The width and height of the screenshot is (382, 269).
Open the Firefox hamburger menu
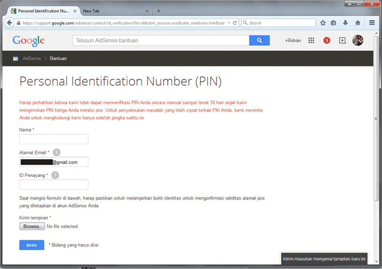372,23
